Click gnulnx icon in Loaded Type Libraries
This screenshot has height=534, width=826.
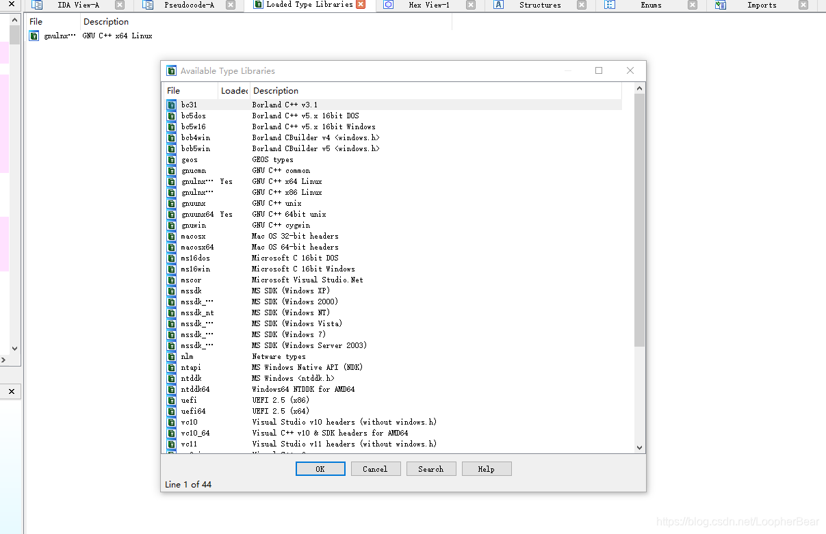[34, 36]
